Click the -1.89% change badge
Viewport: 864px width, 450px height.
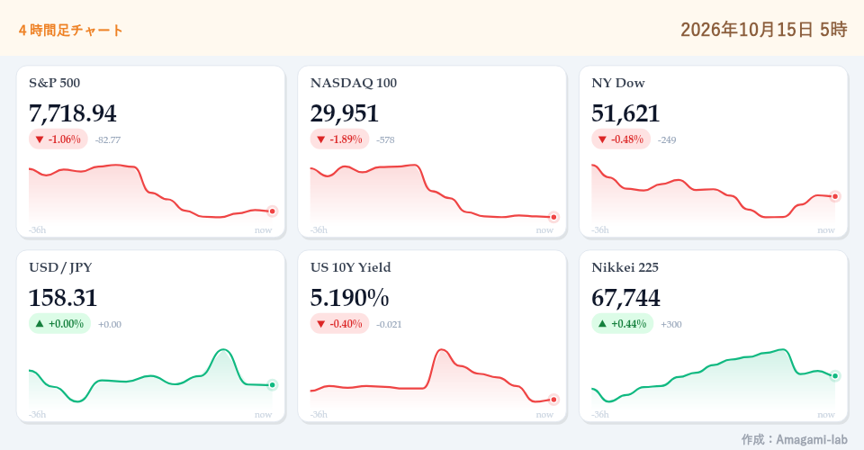tap(340, 139)
